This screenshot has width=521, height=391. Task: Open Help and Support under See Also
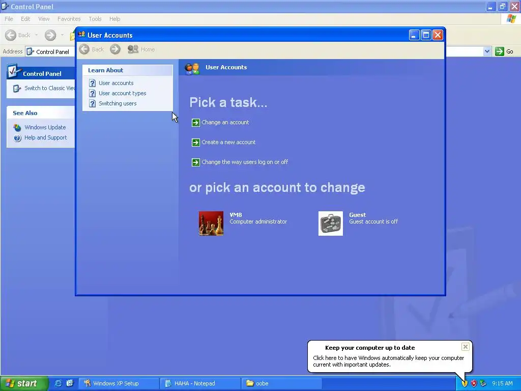coord(45,137)
